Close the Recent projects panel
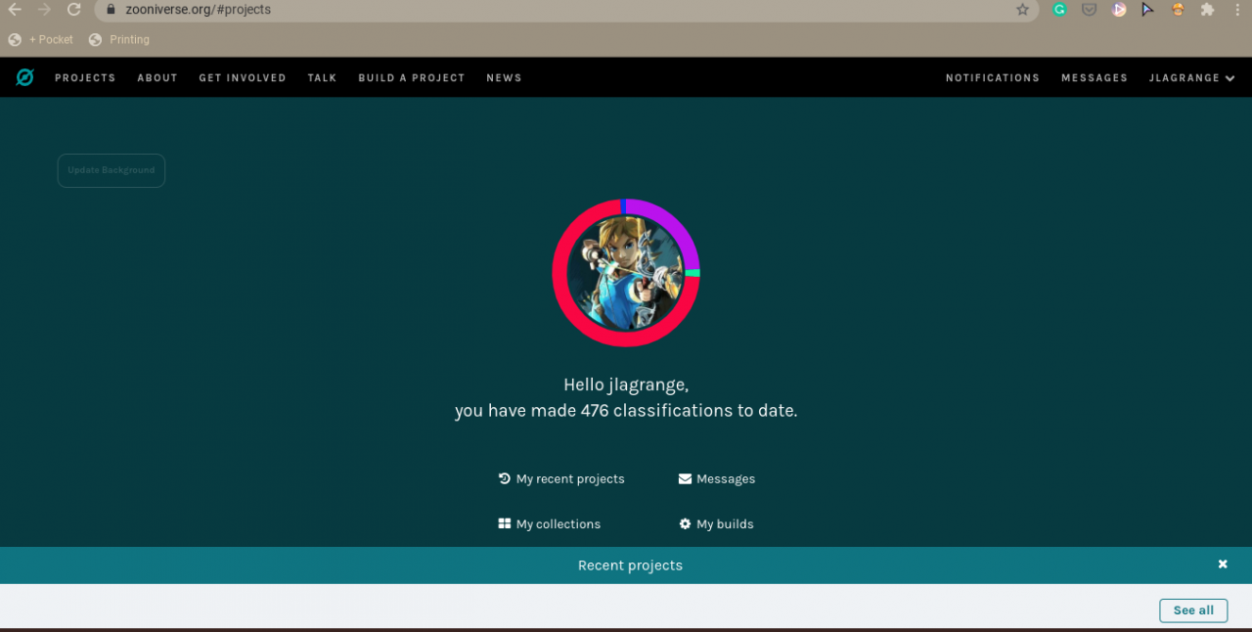The height and width of the screenshot is (632, 1252). (1223, 564)
